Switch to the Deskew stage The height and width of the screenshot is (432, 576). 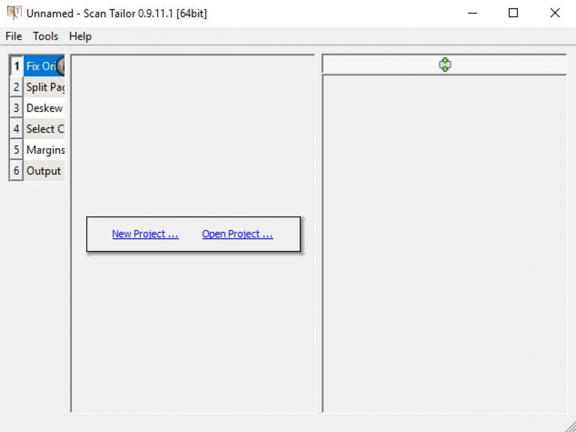44,108
